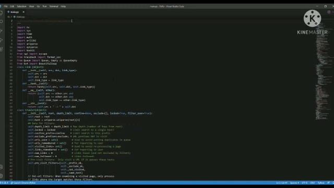Click the errors and warnings status indicator
Screen dimensions: 334x188
pos(4,183)
